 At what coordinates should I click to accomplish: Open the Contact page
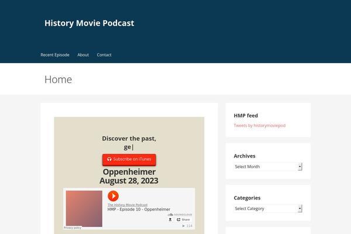(104, 55)
